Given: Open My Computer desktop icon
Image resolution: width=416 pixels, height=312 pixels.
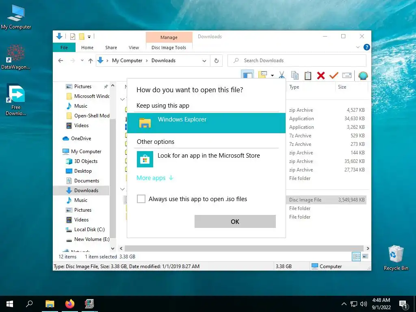Looking at the screenshot, I should pos(16,17).
